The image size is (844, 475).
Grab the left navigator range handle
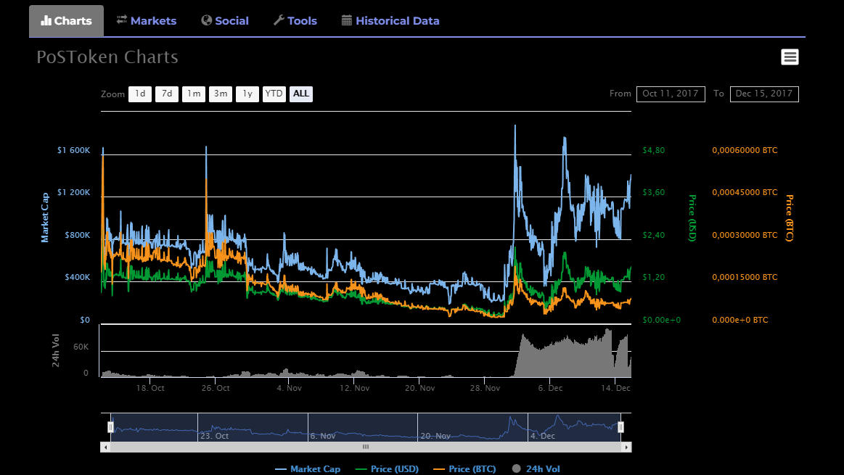coord(110,427)
